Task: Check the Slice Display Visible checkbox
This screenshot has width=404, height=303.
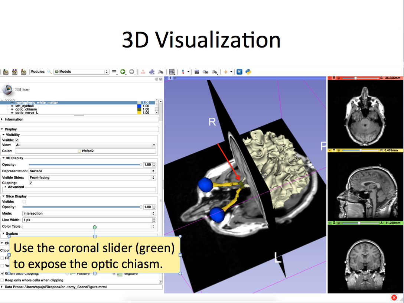Action: click(x=24, y=202)
